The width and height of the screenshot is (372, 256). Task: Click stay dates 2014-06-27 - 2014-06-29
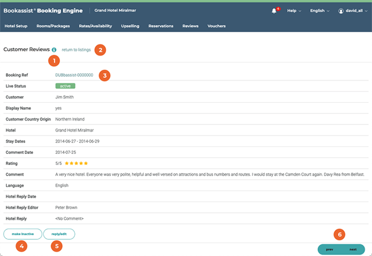[x=77, y=141]
